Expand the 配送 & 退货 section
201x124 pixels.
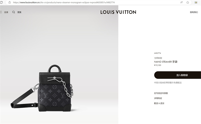(x=159, y=103)
